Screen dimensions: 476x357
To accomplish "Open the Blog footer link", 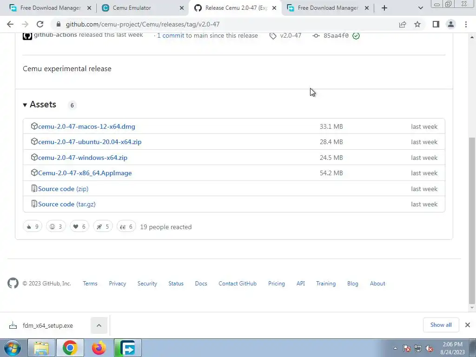I will [353, 284].
